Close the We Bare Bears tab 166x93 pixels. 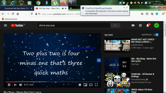coord(31,9)
